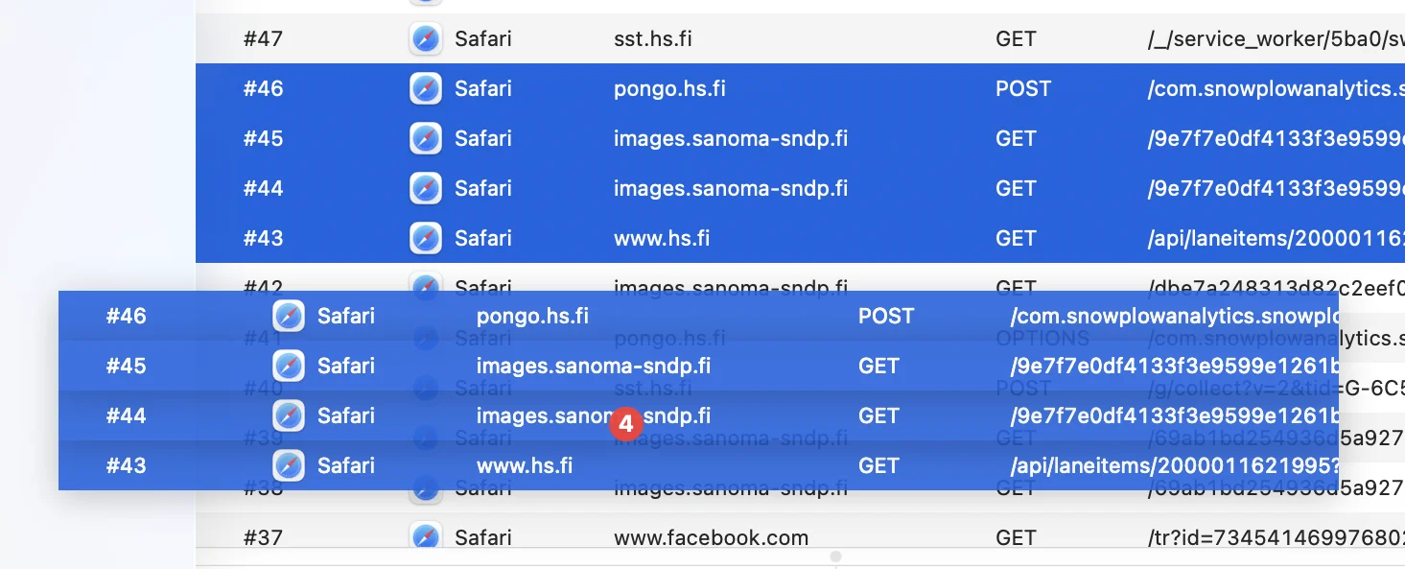The height and width of the screenshot is (569, 1405).
Task: Click the Safari icon in the floating drag preview's #45 row
Action: tap(289, 366)
